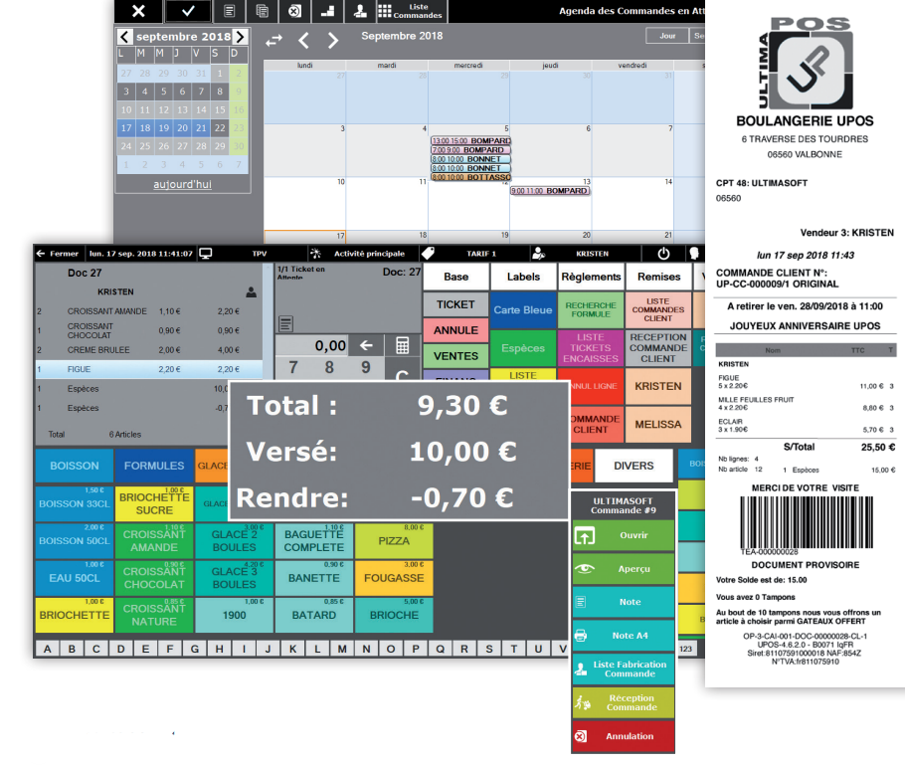The height and width of the screenshot is (767, 905).
Task: Switch to the Remises tab
Action: point(658,277)
